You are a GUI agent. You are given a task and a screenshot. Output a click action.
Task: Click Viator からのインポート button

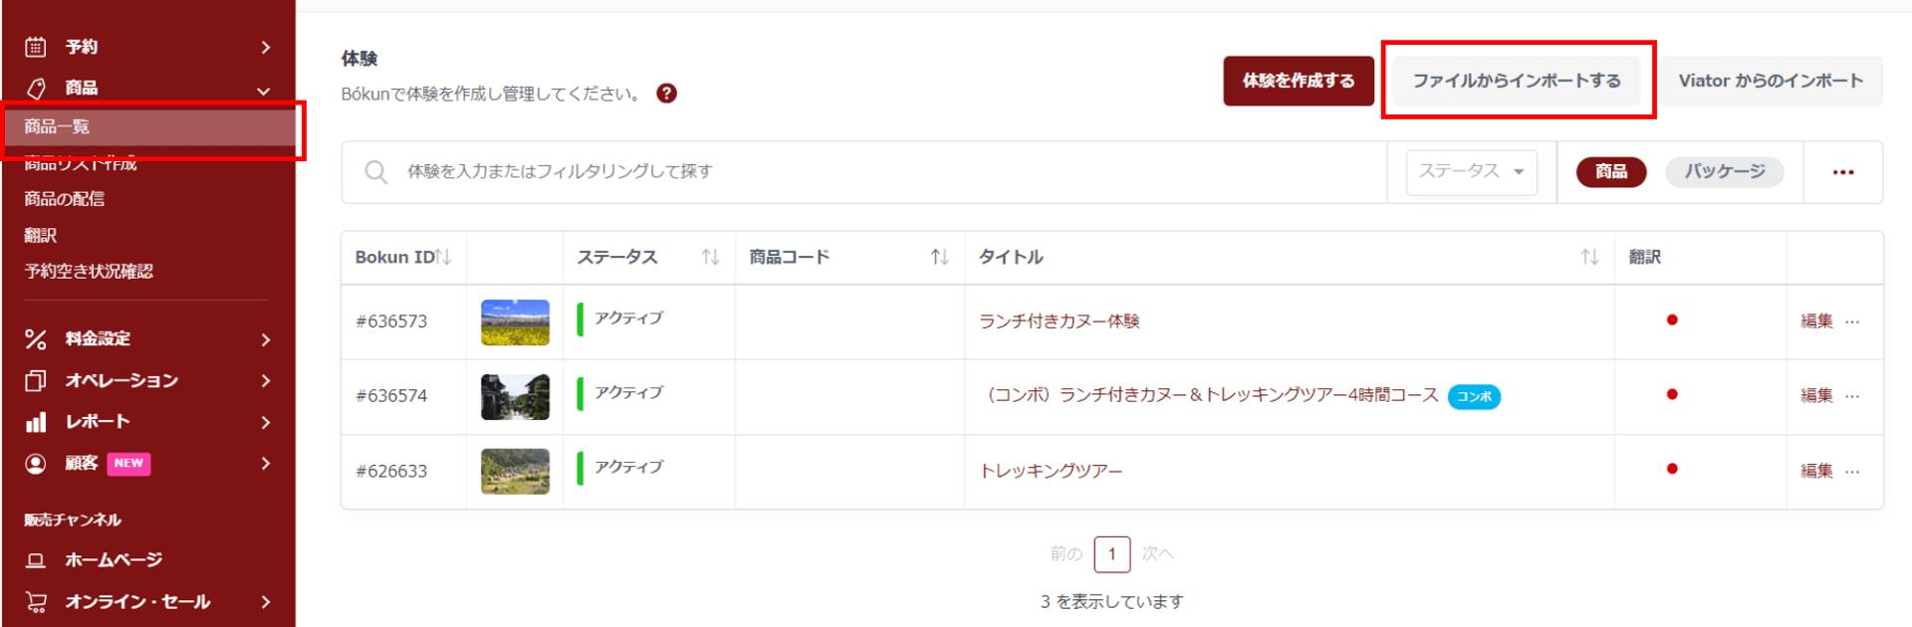tap(1770, 81)
